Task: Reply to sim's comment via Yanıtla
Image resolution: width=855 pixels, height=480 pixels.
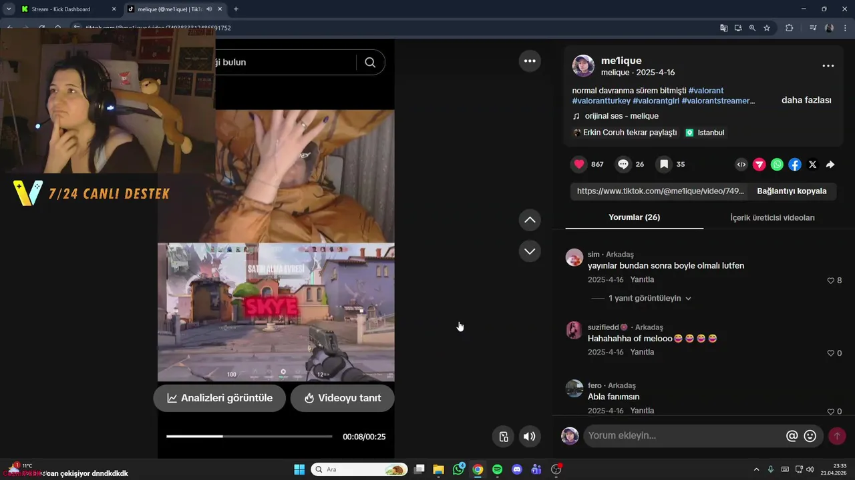Action: click(642, 279)
